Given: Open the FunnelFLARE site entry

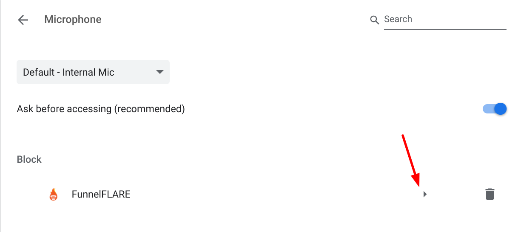Looking at the screenshot, I should point(101,195).
